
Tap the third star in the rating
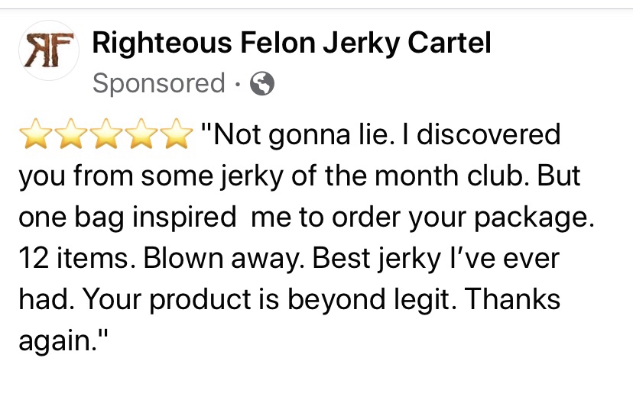(106, 136)
